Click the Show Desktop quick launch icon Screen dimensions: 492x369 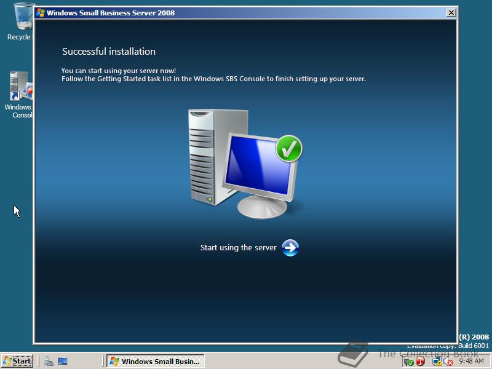click(x=63, y=361)
